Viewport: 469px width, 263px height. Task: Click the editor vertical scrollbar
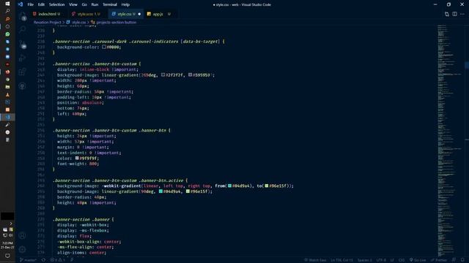467,140
